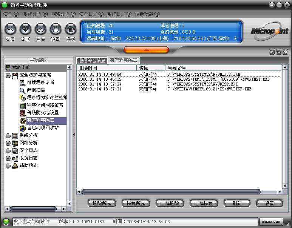The height and width of the screenshot is (228, 292).
Task: Click sidebar vertical scrollbar up arrow
Action: [x=69, y=67]
